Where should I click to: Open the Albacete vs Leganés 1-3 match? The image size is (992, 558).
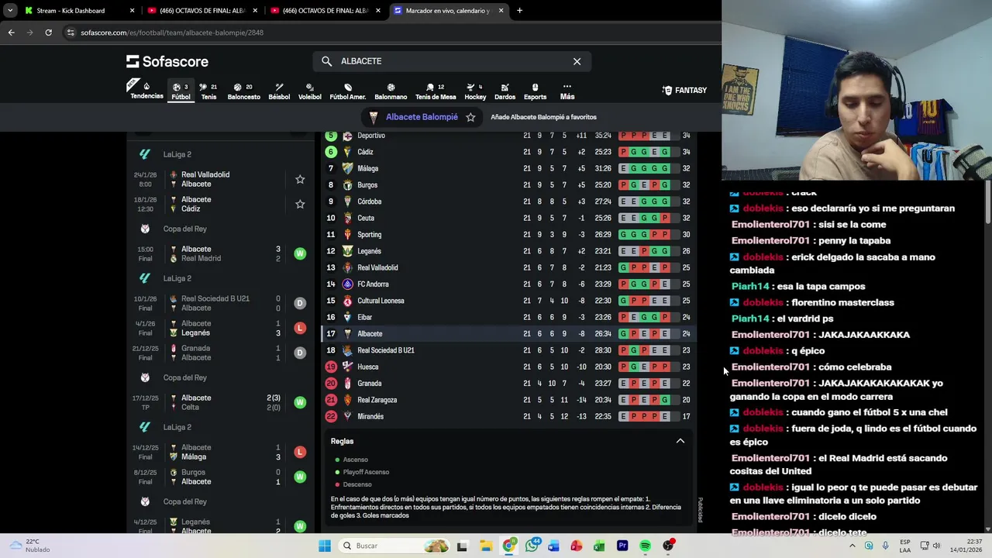pyautogui.click(x=219, y=328)
